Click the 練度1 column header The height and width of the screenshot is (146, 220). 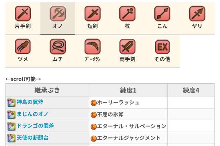point(128,90)
